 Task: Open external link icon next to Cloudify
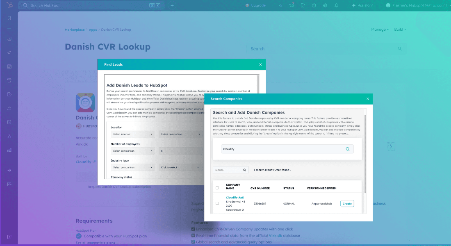[x=94, y=162]
